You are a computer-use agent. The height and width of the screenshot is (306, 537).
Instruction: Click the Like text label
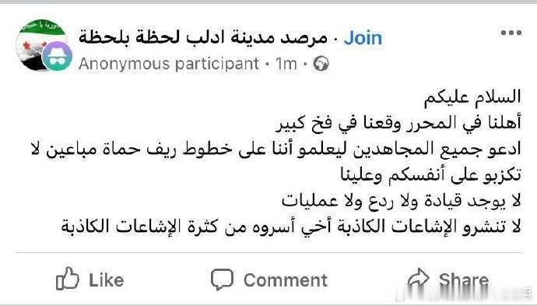tap(106, 280)
